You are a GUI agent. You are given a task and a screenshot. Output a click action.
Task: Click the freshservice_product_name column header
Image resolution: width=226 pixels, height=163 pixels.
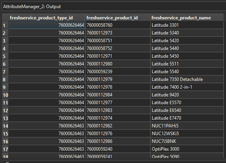click(187, 18)
